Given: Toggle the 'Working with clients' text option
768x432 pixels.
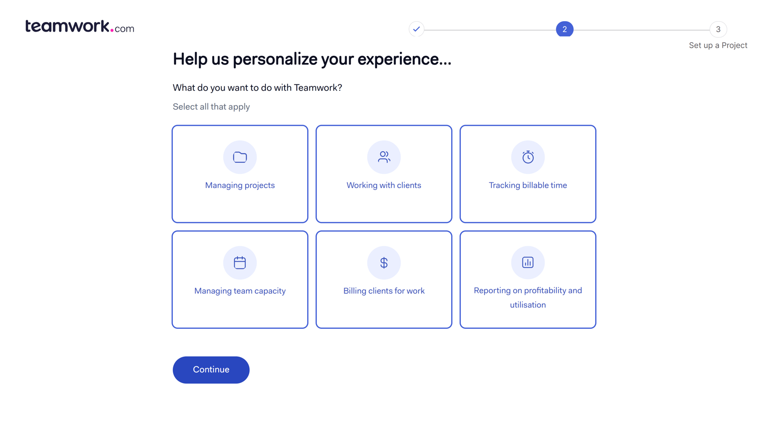Looking at the screenshot, I should click(x=384, y=185).
